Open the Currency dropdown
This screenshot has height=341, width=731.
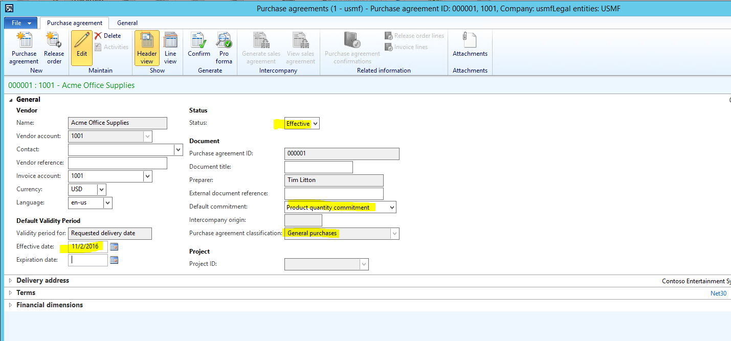101,189
